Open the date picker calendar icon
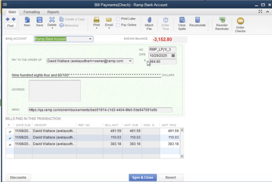The height and width of the screenshot is (182, 272). (173, 56)
